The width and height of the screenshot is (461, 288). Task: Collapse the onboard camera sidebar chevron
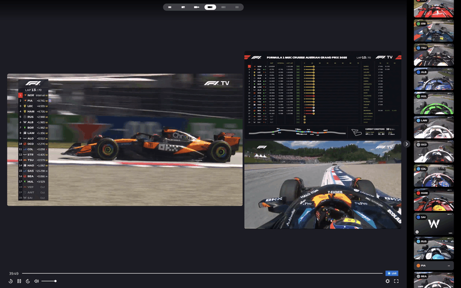point(407,144)
